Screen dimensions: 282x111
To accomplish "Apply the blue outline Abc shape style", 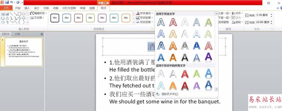I will click(x=67, y=18).
